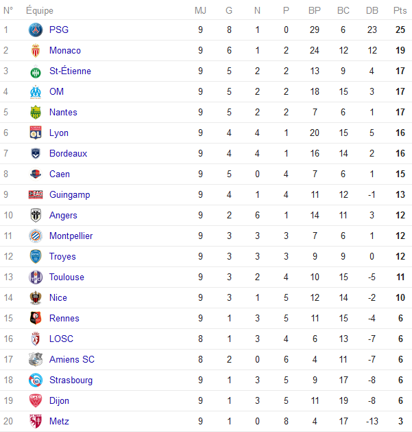Click the Nantes yellow club crest
The width and height of the screenshot is (412, 432).
(36, 113)
